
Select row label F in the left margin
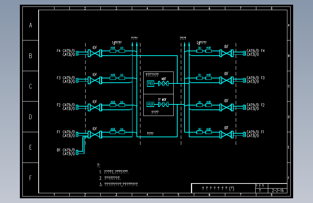(30, 178)
